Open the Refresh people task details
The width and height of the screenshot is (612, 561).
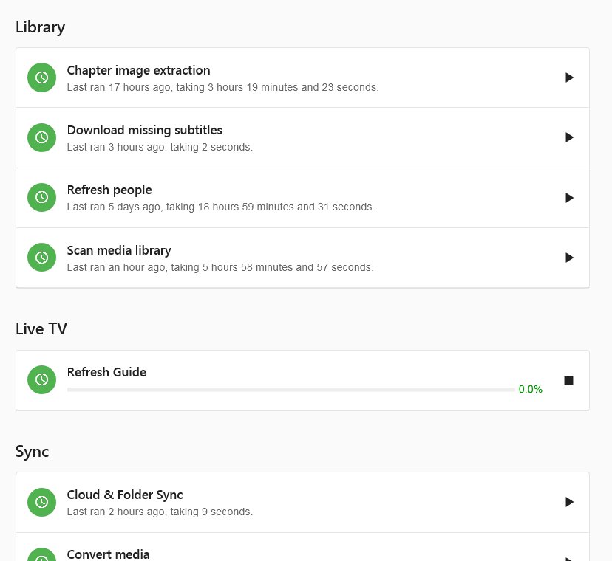(x=109, y=190)
